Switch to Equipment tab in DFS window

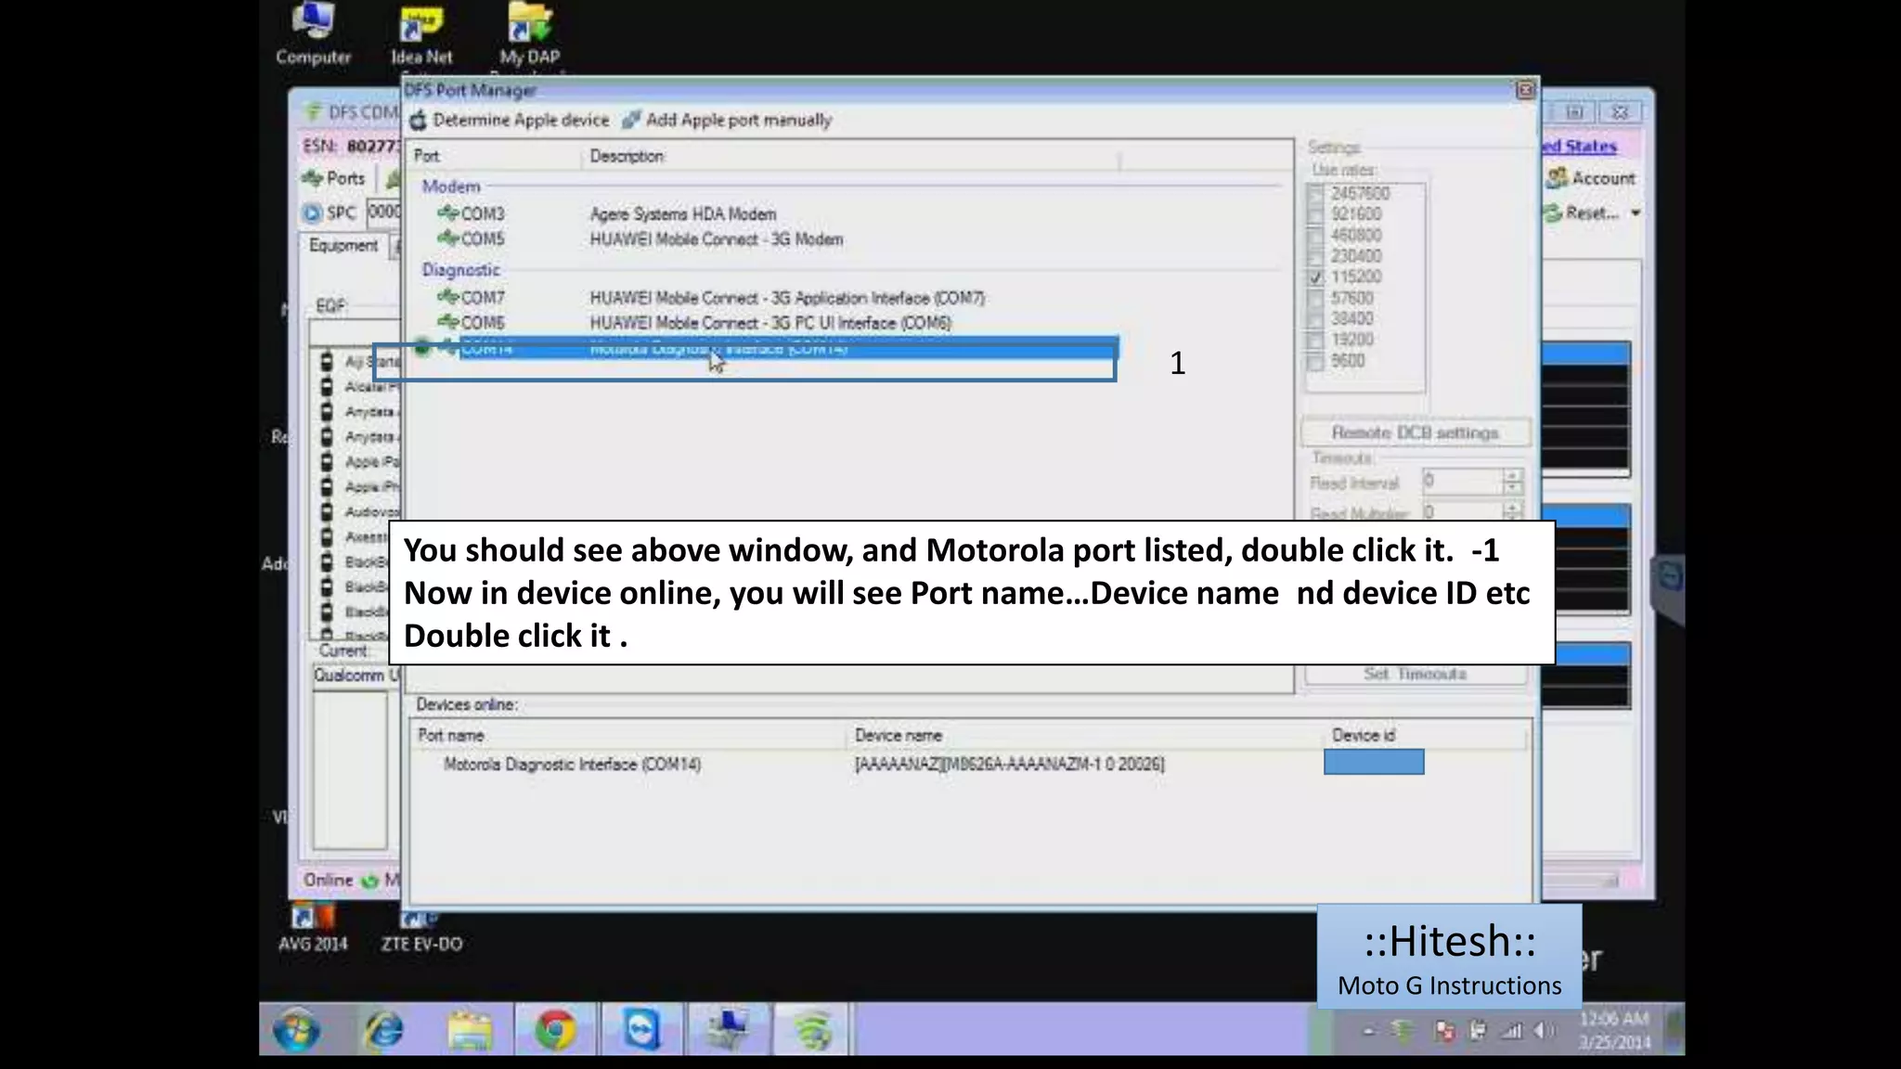343,246
